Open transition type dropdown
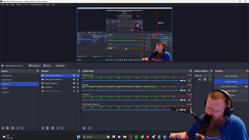 (x=203, y=76)
